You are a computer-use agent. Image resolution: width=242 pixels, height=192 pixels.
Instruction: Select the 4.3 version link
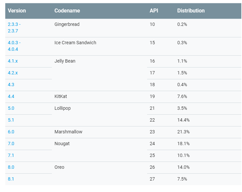[11, 85]
